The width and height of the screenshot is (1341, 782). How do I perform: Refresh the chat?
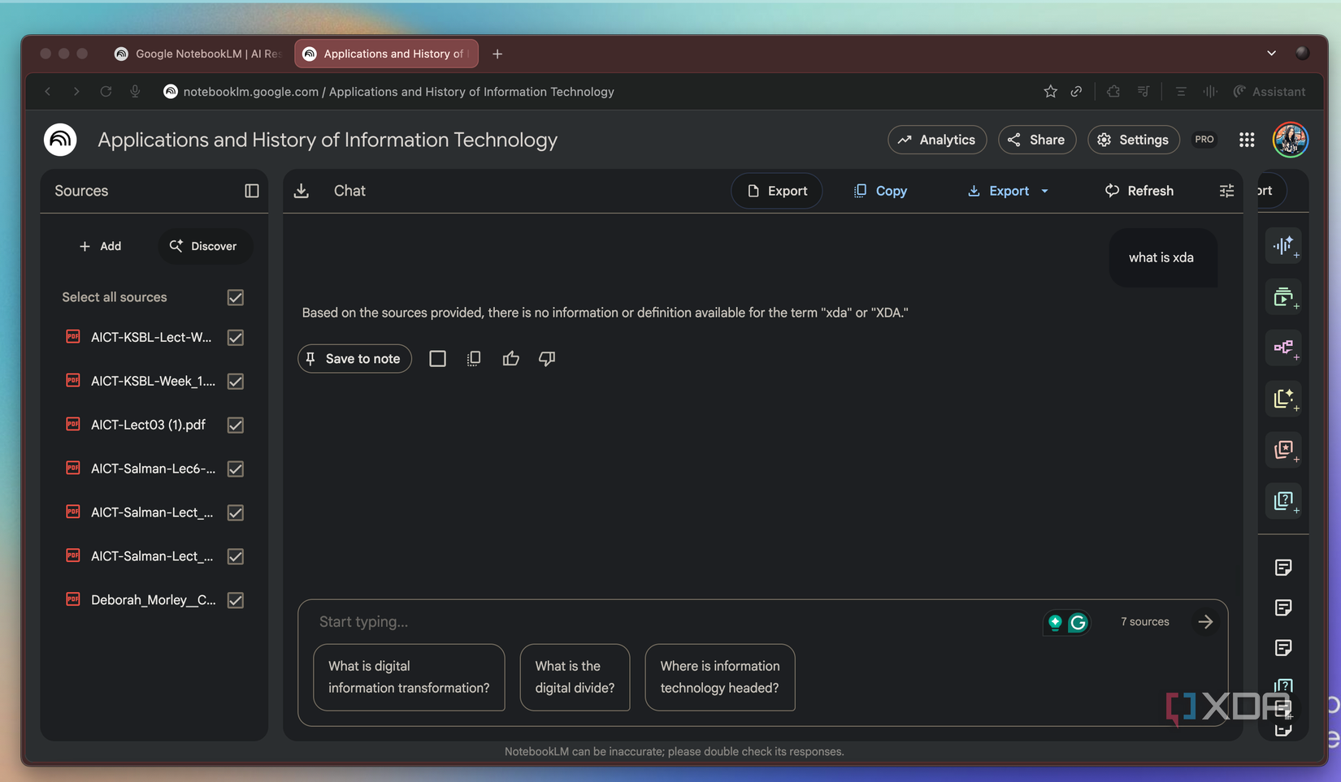(1139, 191)
